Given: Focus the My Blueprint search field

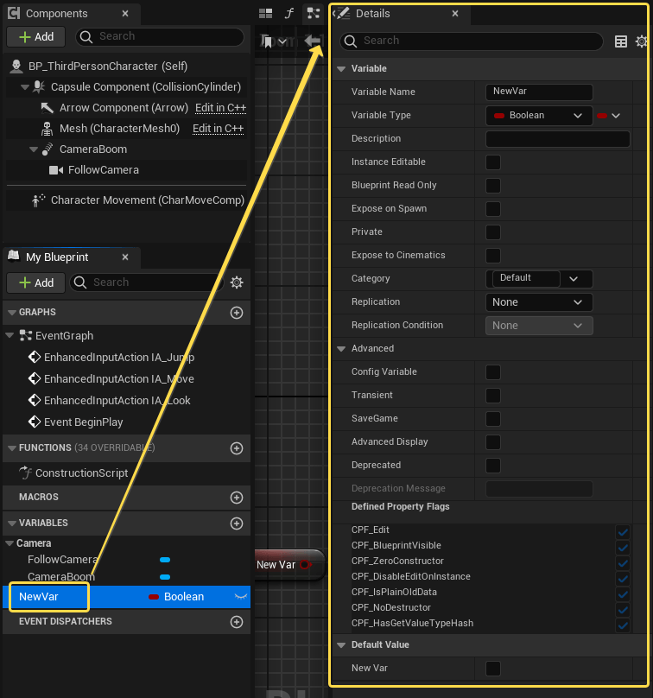Looking at the screenshot, I should (147, 282).
